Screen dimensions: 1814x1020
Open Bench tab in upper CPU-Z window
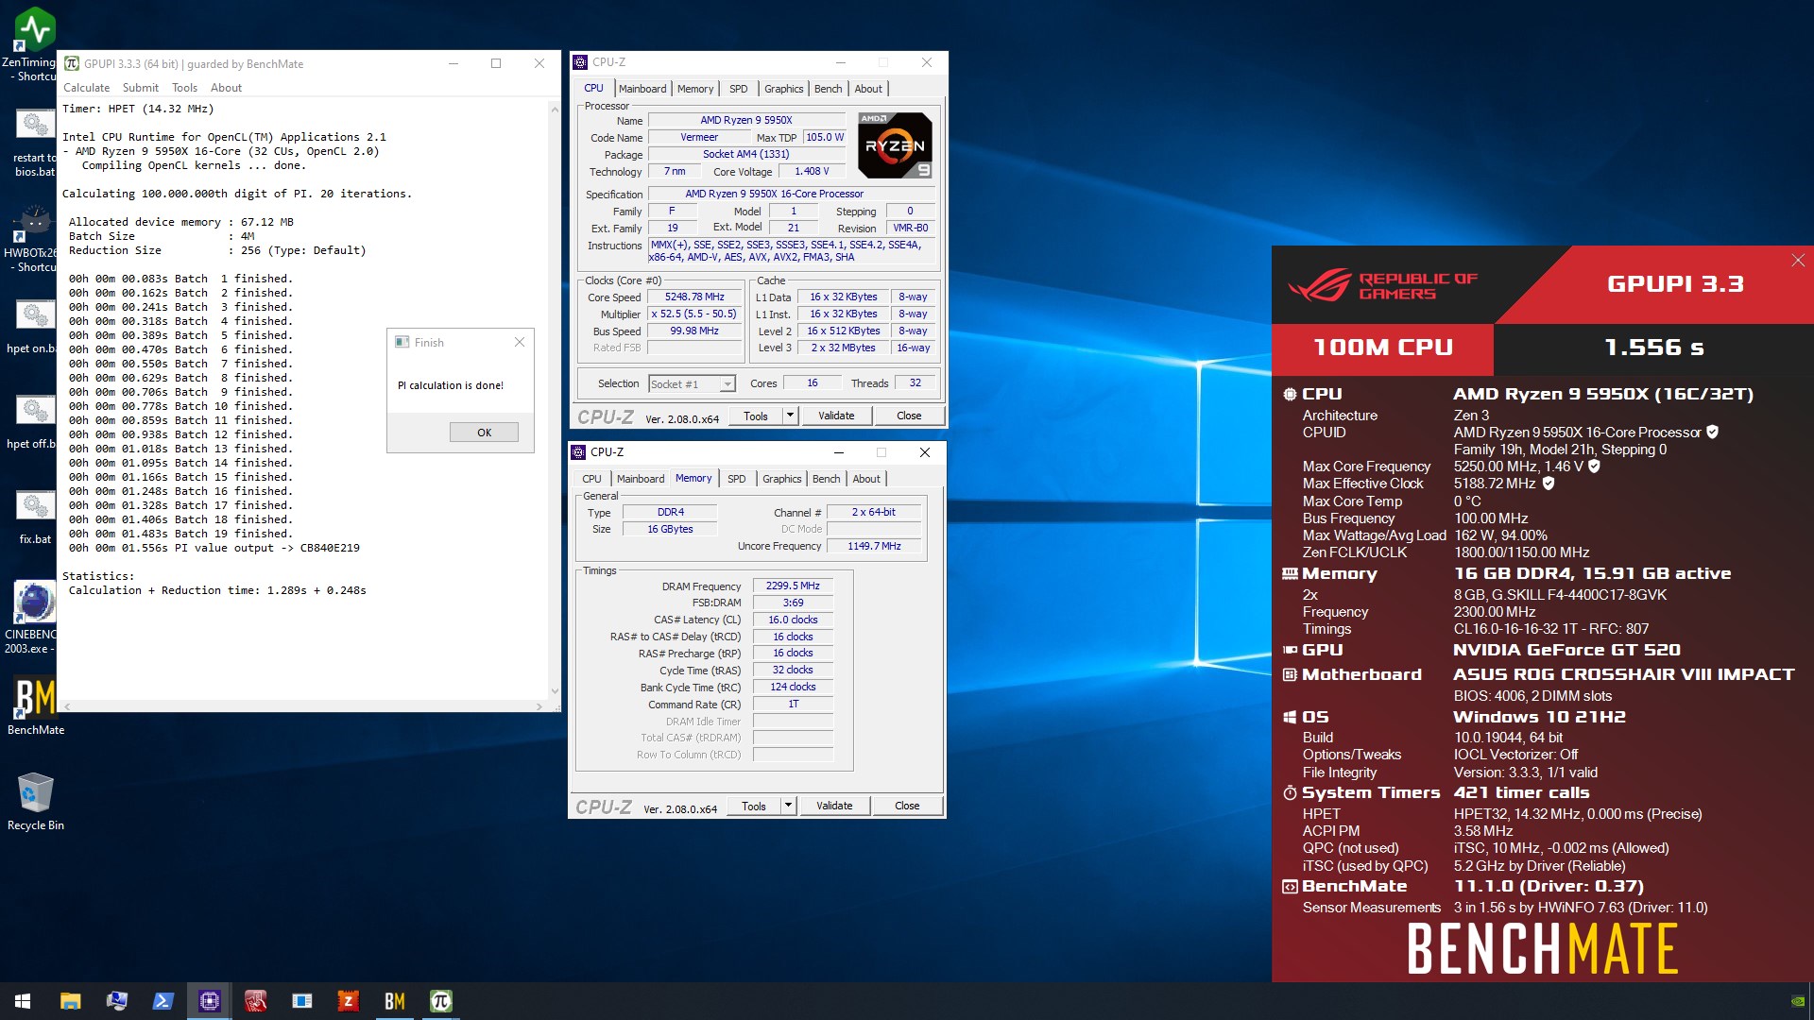pyautogui.click(x=828, y=89)
